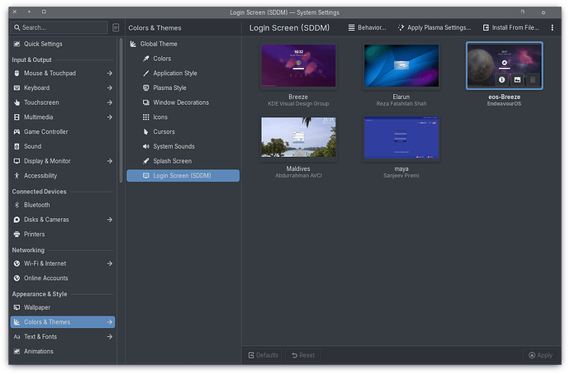This screenshot has height=375, width=570.
Task: Go to Splash Screen settings
Action: click(x=172, y=161)
